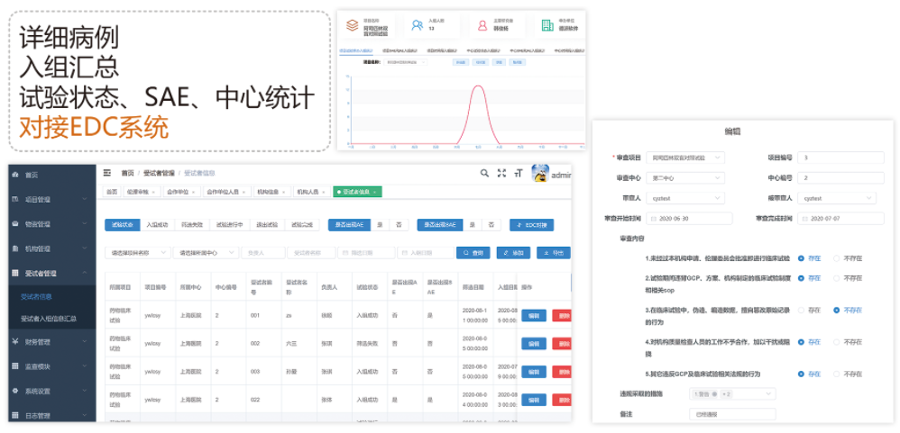Click the blue enrolled users icon

[418, 25]
